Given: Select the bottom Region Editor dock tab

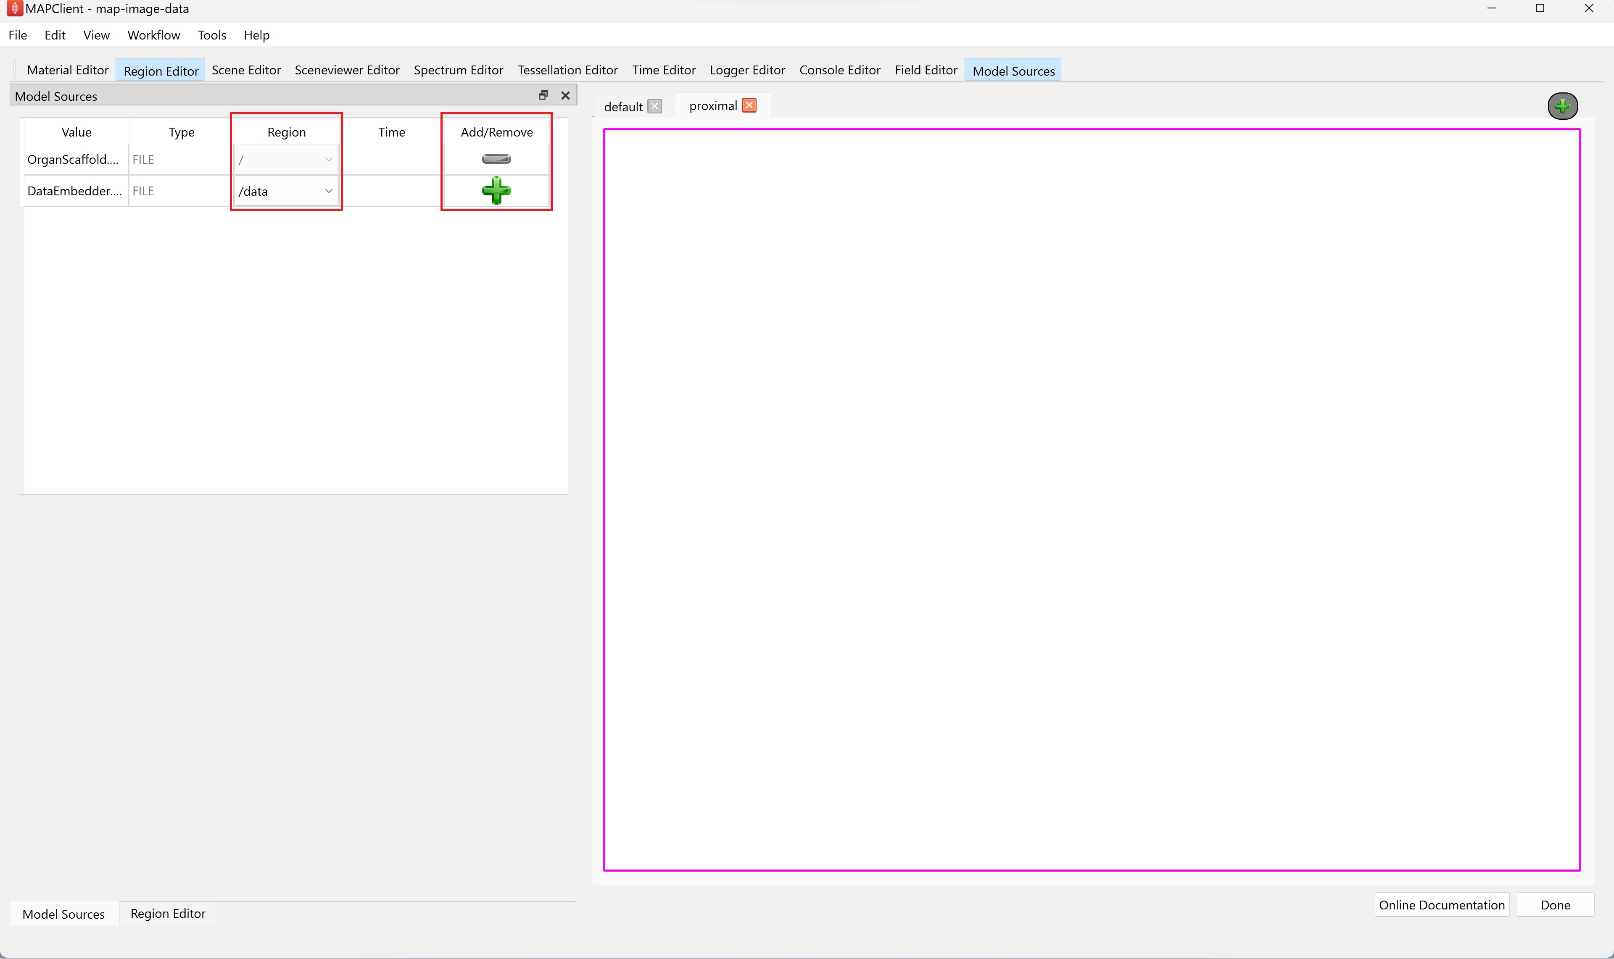Looking at the screenshot, I should click(x=168, y=913).
